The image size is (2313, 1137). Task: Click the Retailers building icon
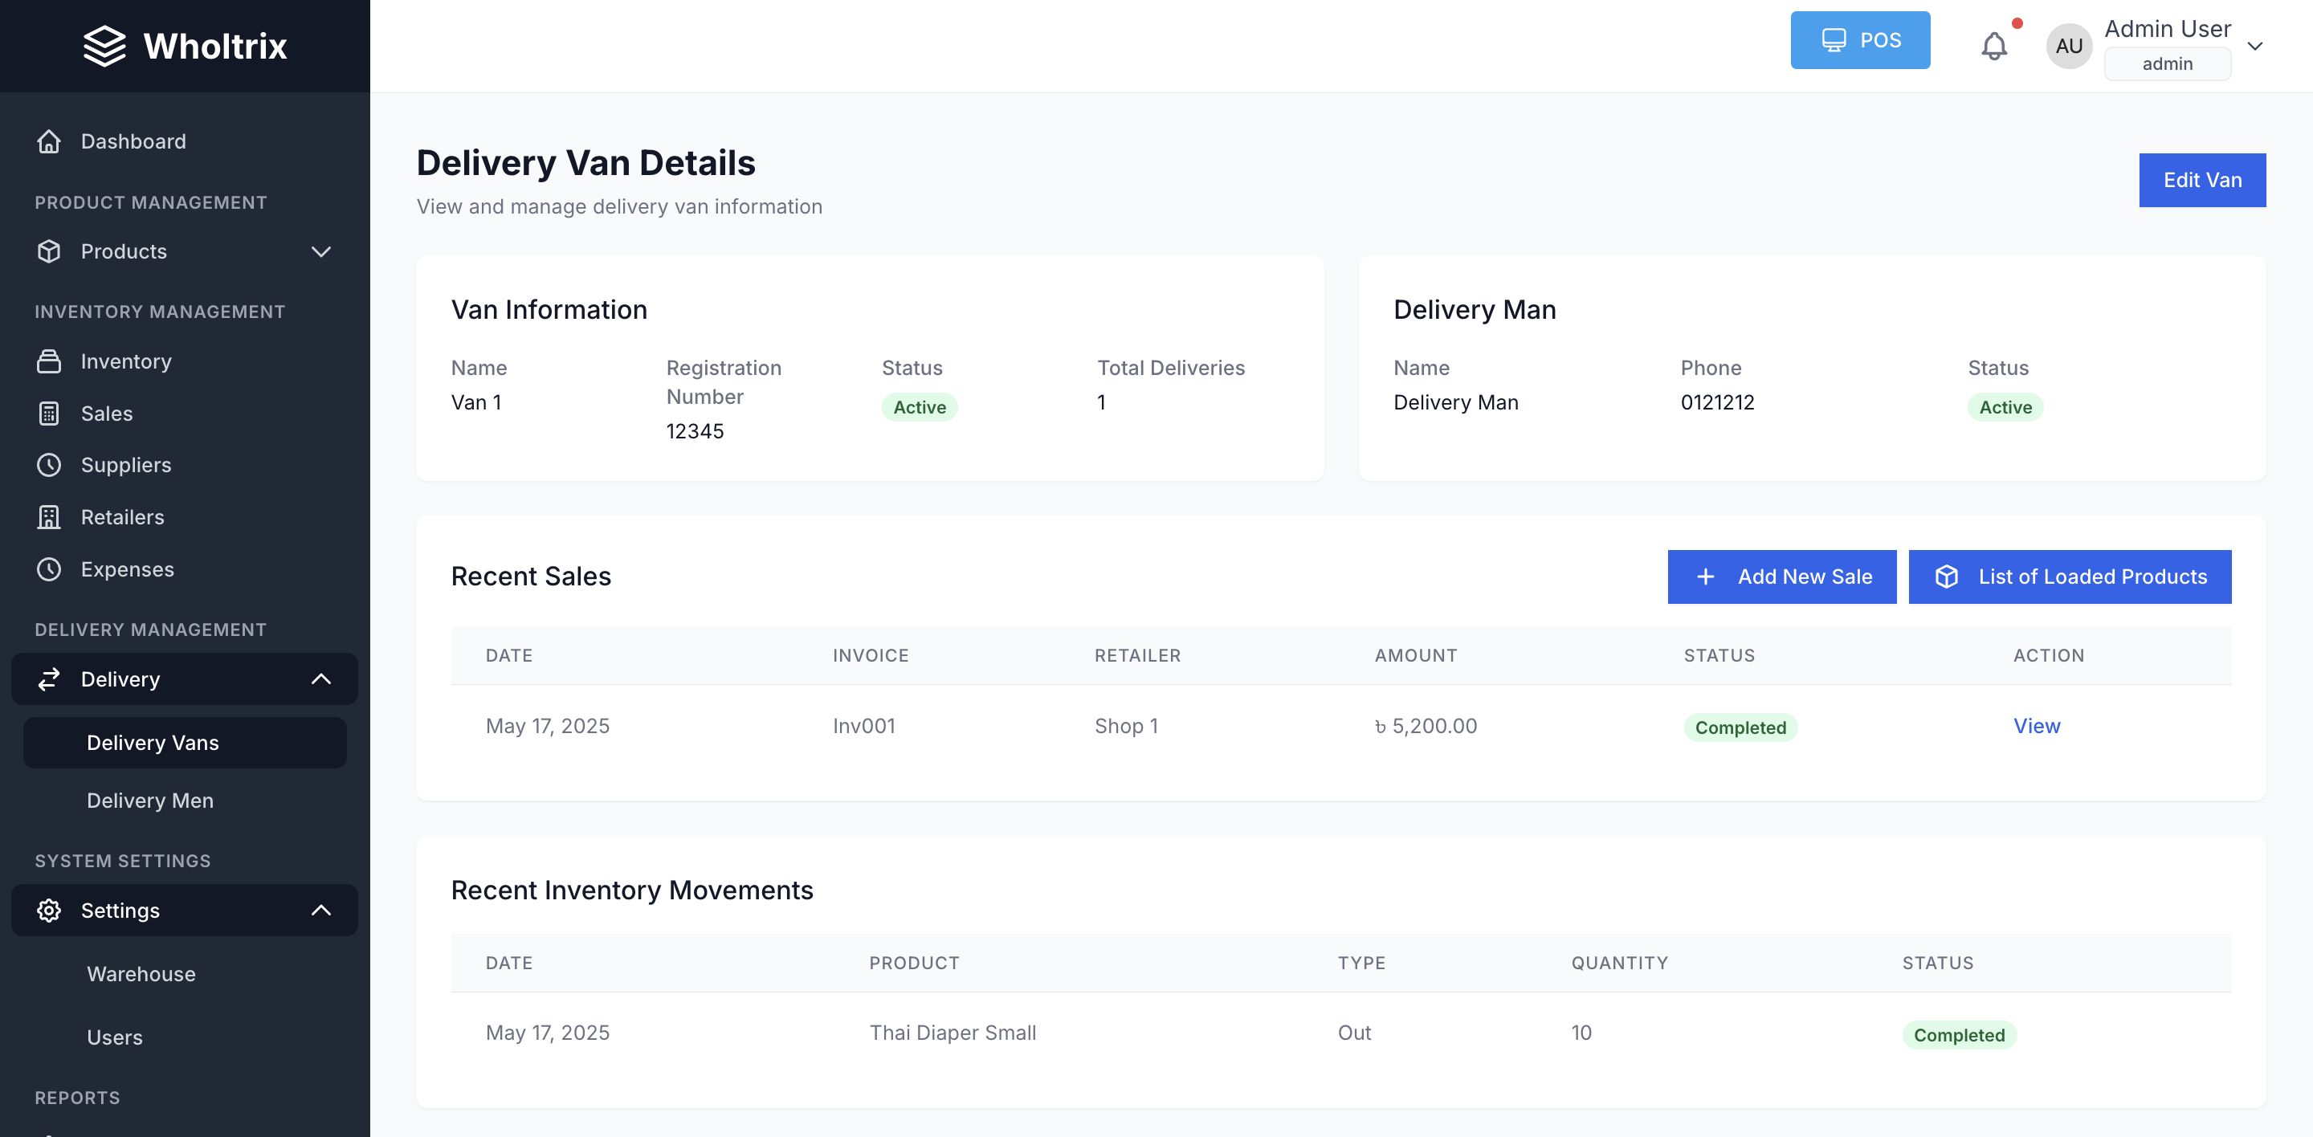(x=49, y=517)
